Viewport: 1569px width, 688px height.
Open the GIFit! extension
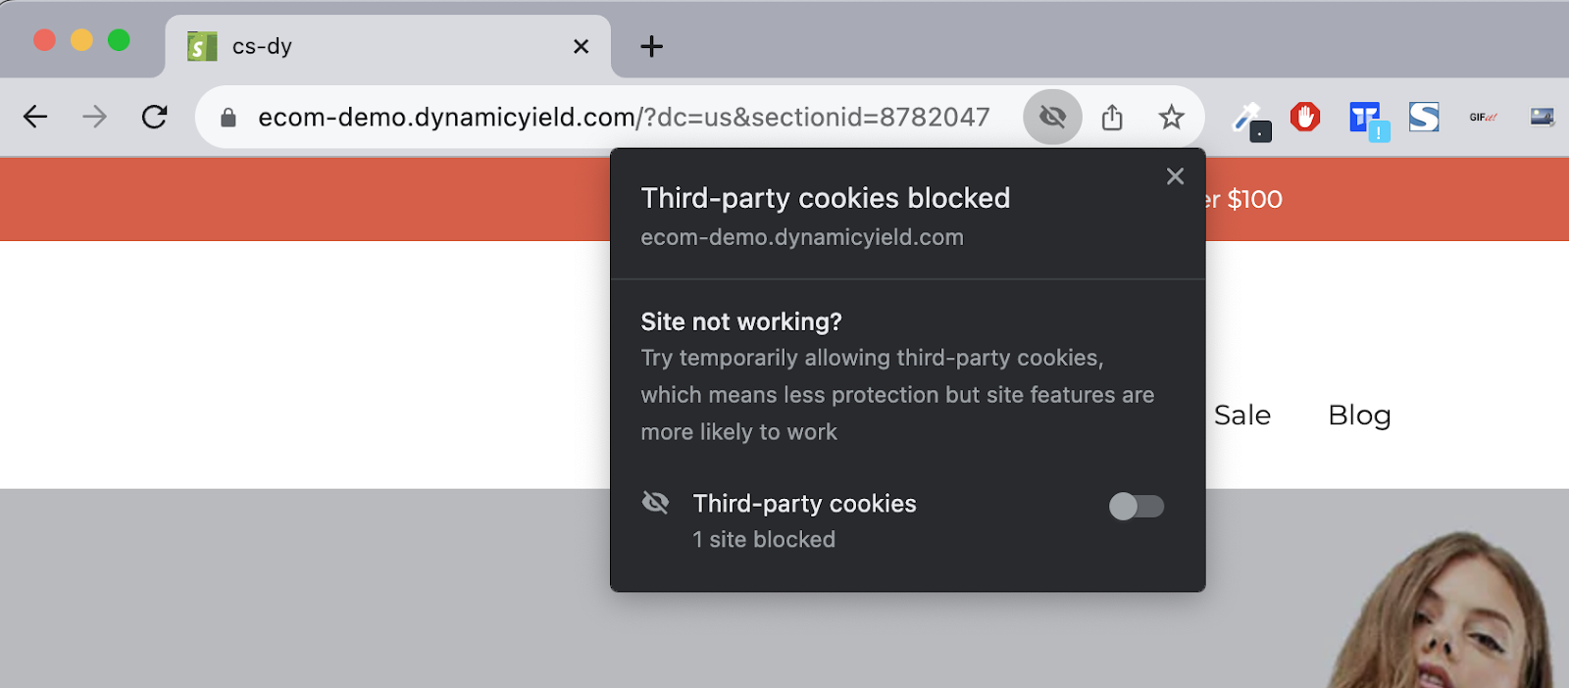click(1483, 118)
